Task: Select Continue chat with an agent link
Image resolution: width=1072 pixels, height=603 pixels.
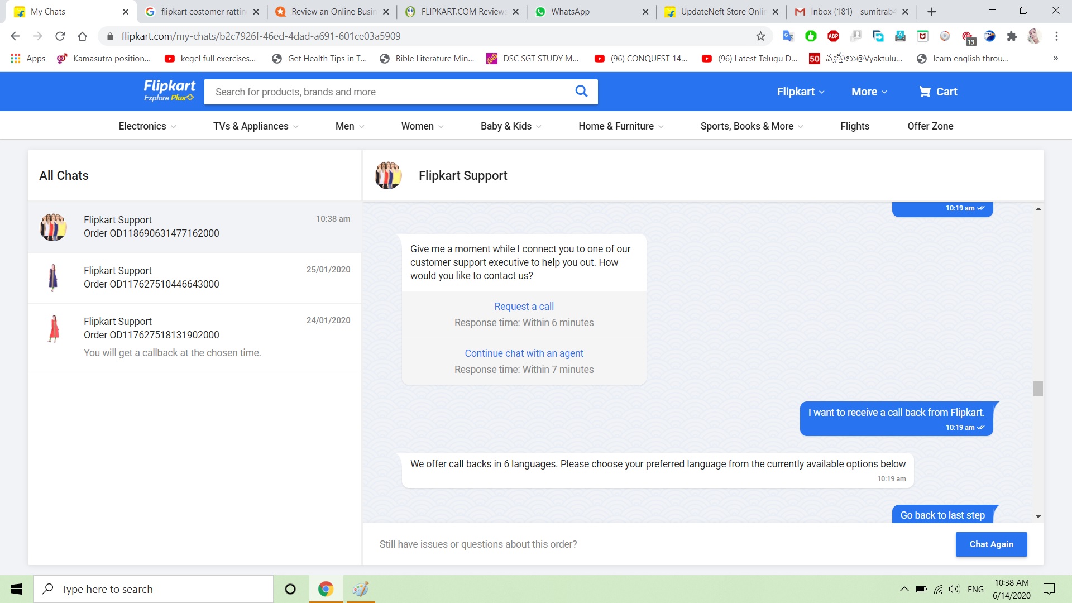Action: click(524, 353)
